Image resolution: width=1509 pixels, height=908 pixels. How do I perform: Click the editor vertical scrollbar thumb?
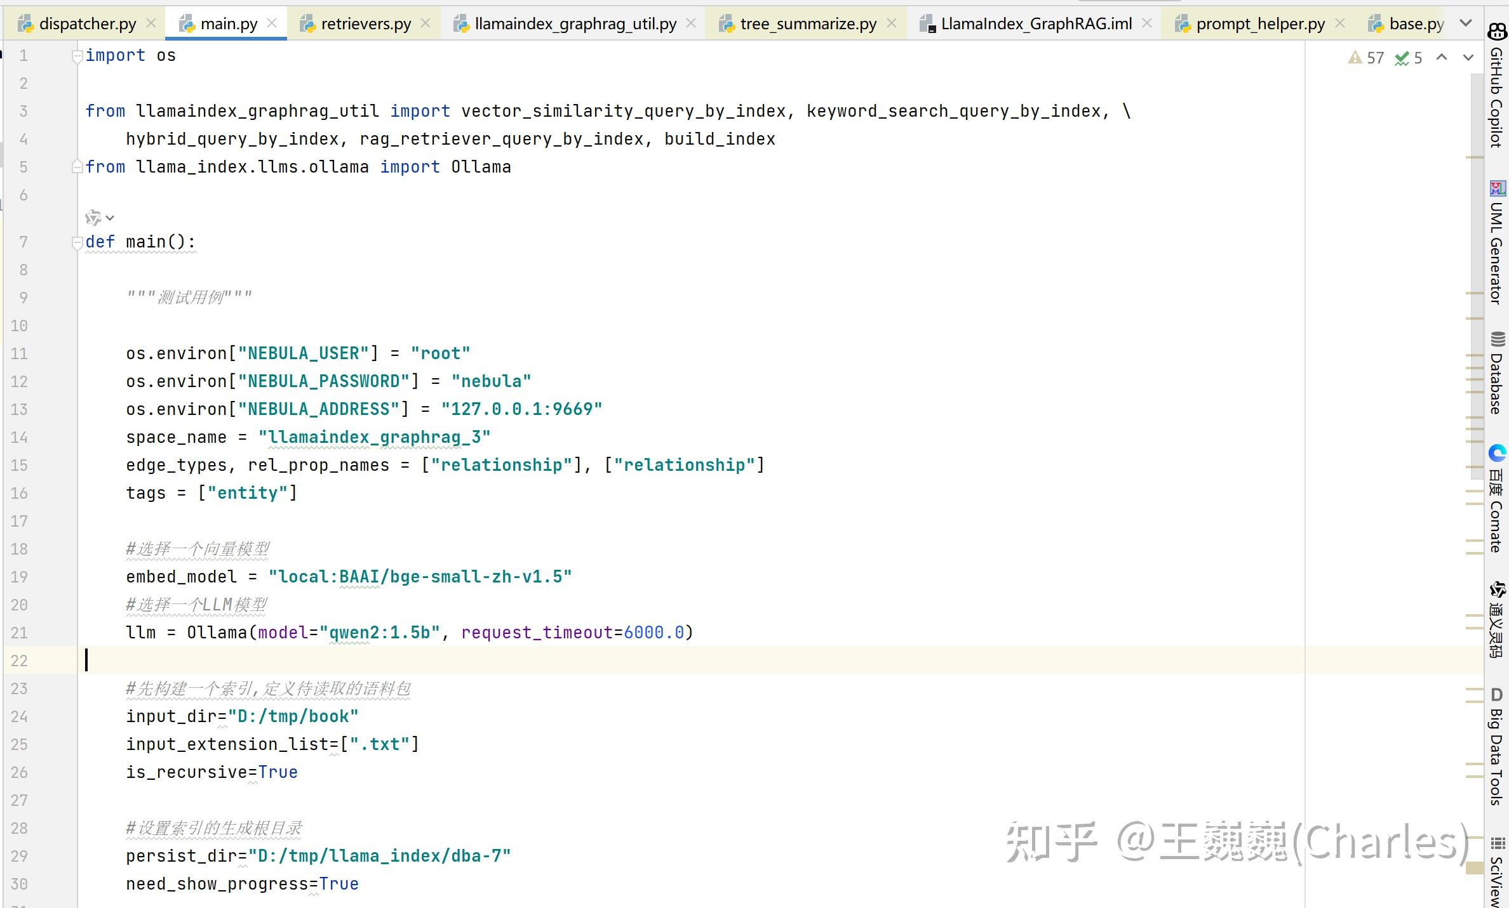click(1476, 275)
